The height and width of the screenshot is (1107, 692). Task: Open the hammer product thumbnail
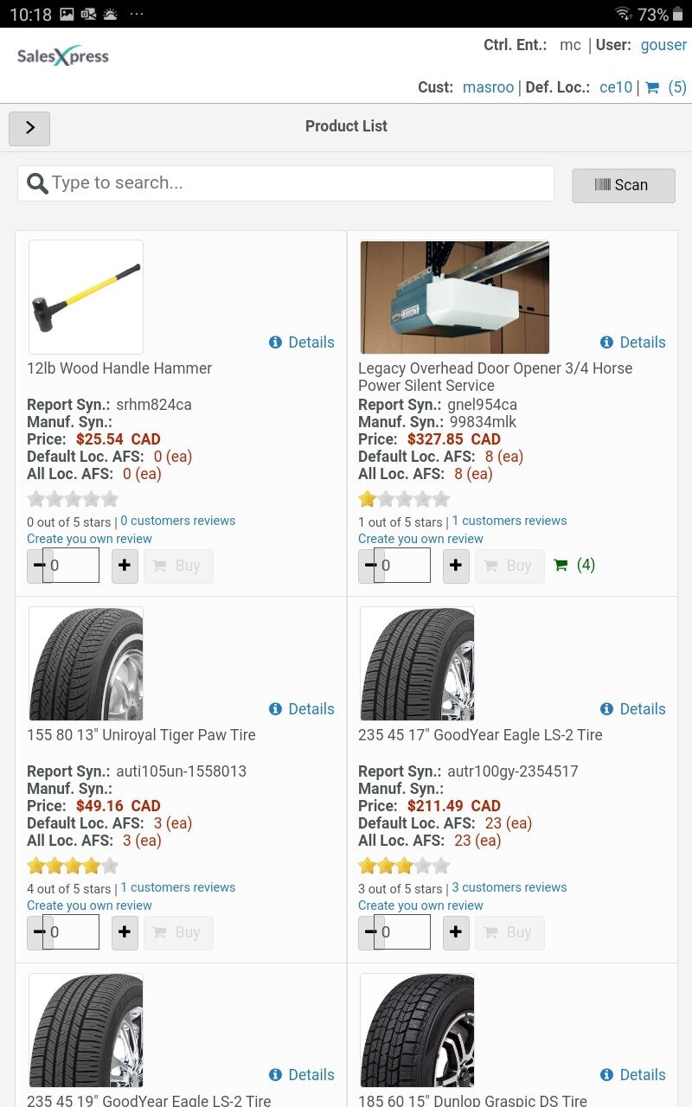pyautogui.click(x=86, y=297)
